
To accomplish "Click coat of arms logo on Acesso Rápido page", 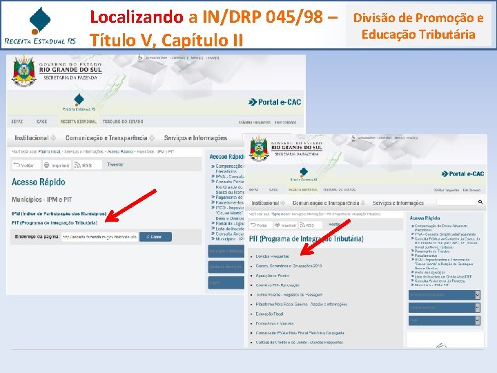I will [23, 71].
